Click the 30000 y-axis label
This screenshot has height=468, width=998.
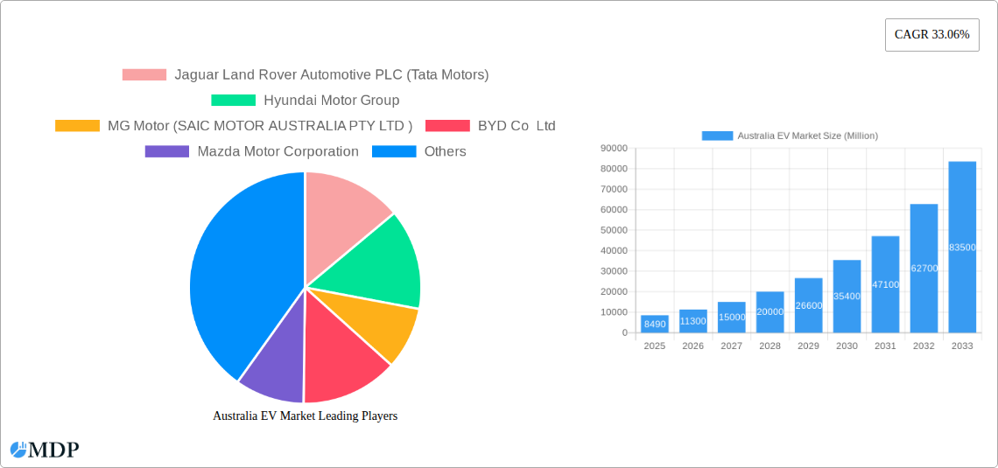coord(614,271)
